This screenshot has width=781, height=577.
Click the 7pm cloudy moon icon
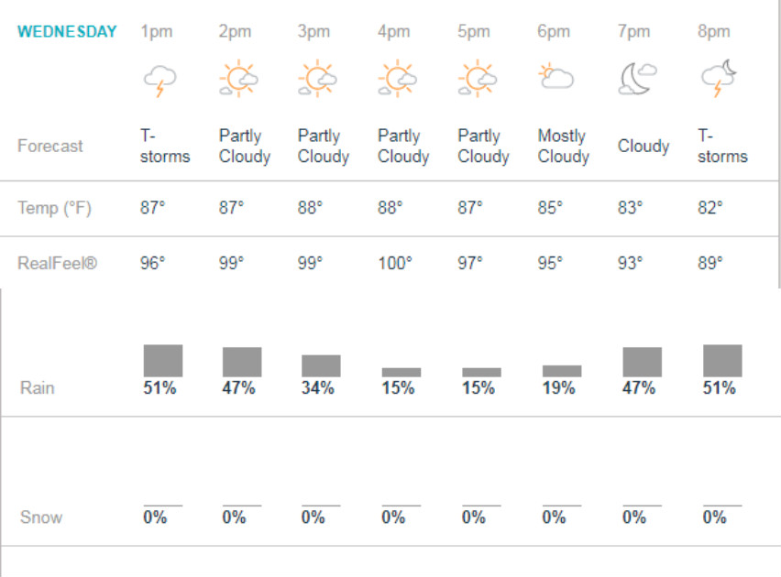click(x=638, y=78)
